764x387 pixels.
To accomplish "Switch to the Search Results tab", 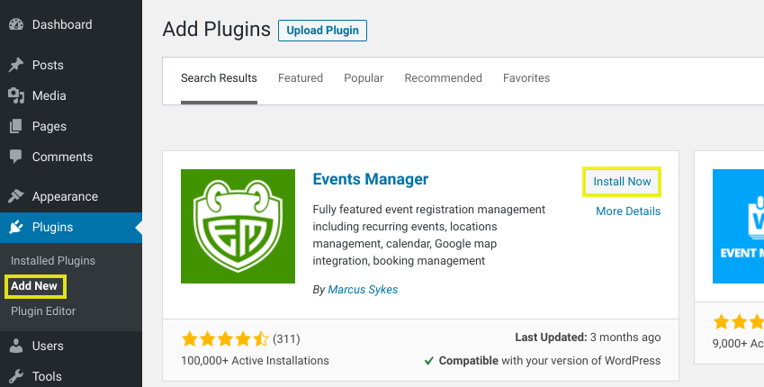I will coord(219,78).
